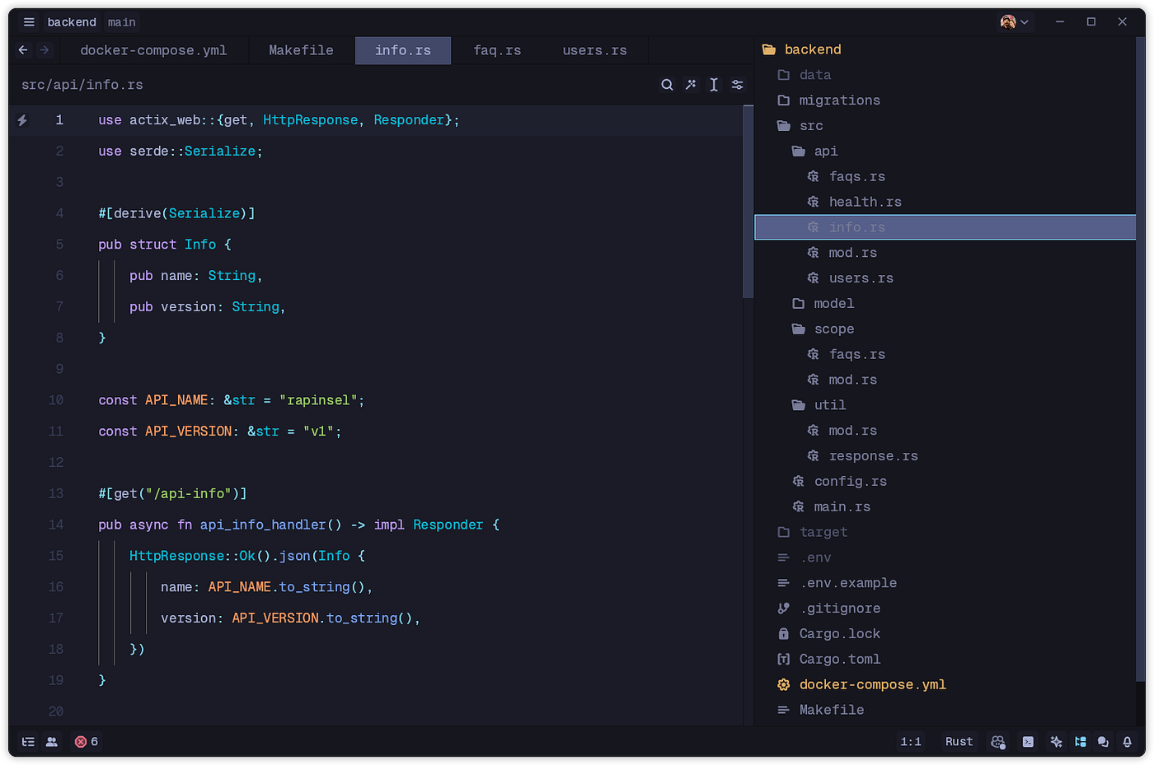Open the main branch selector
This screenshot has height=765, width=1154.
coord(122,22)
